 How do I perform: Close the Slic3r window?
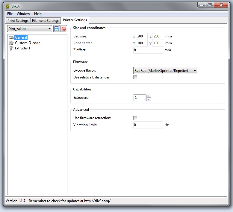coord(221,5)
